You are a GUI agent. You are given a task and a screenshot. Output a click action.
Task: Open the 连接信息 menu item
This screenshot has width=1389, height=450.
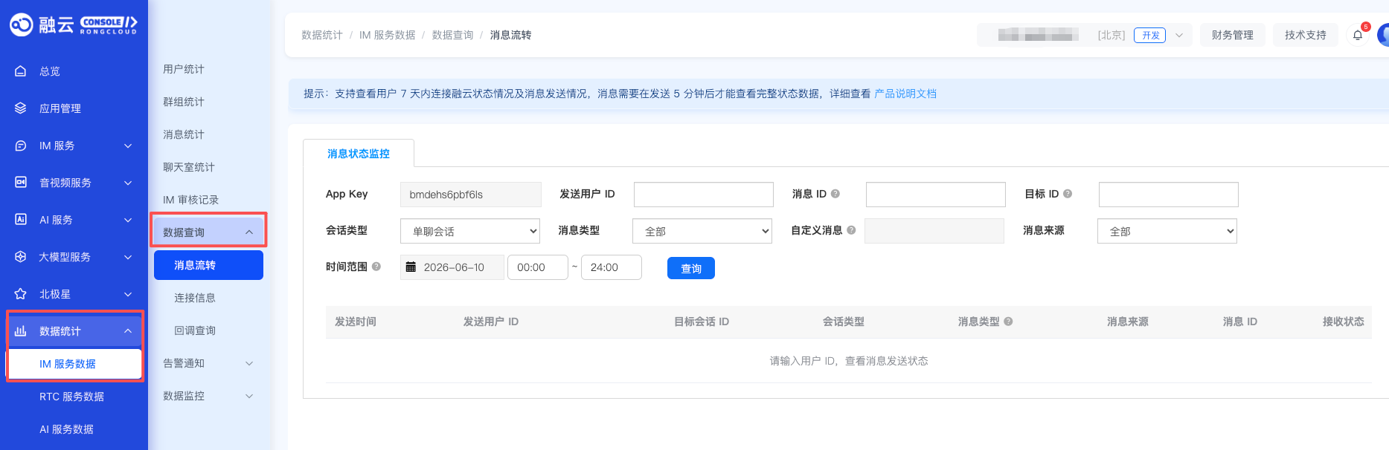pos(195,298)
